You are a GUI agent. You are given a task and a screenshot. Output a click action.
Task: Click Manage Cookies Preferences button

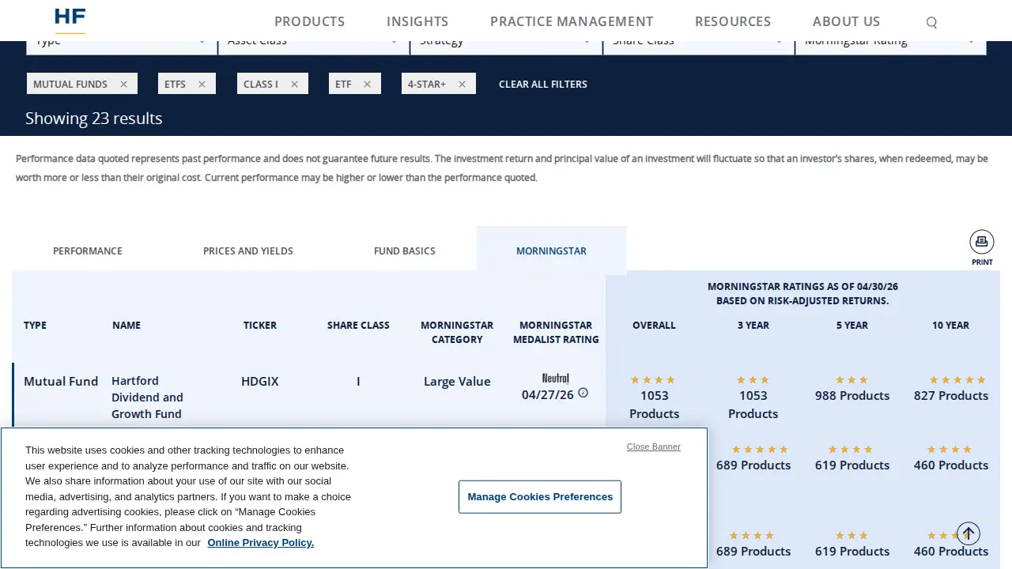coord(540,496)
